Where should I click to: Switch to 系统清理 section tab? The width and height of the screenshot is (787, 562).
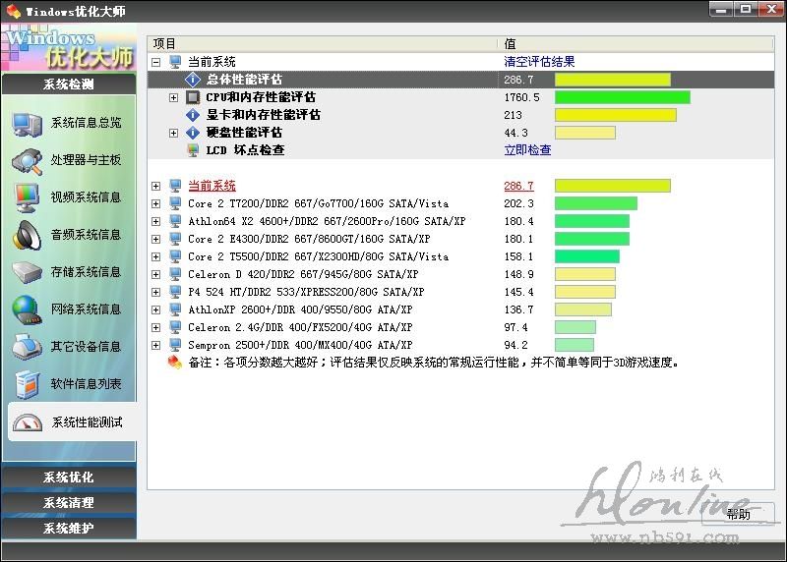pyautogui.click(x=68, y=503)
